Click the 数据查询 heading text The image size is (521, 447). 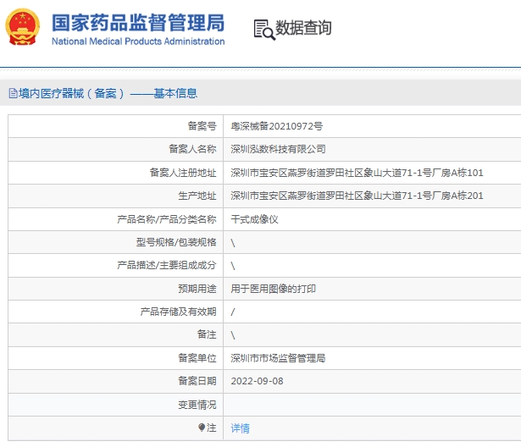pos(303,28)
